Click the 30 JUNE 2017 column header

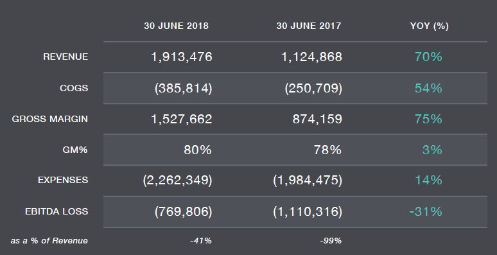click(309, 26)
